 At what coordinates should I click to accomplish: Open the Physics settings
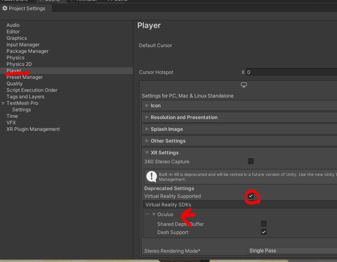(x=15, y=58)
